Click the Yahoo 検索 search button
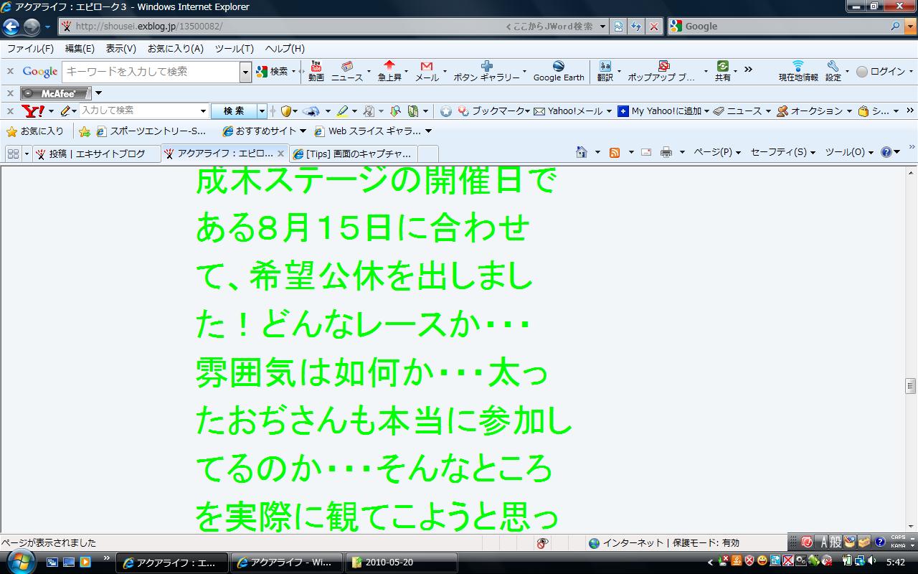Viewport: 918px width, 574px height. tap(234, 111)
